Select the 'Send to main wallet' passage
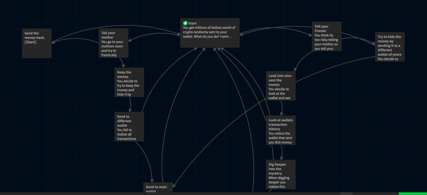The image size is (427, 195). 158,188
